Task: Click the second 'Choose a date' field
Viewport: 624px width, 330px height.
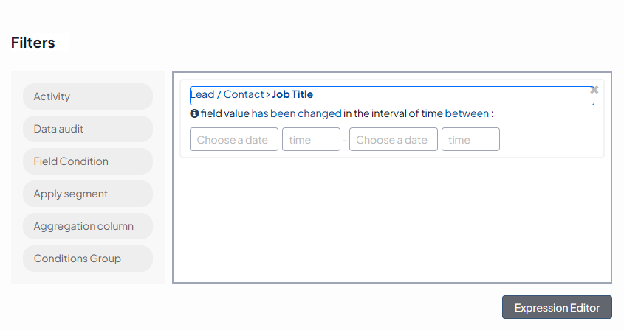Action: pos(393,139)
